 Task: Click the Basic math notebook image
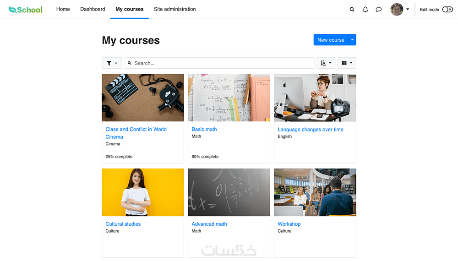click(229, 98)
